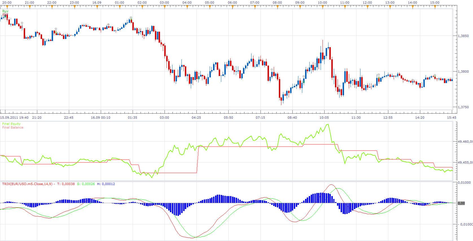Screen dimensions: 473x241
Task: Select the orange time marker under 16.09
Action: (97, 7)
